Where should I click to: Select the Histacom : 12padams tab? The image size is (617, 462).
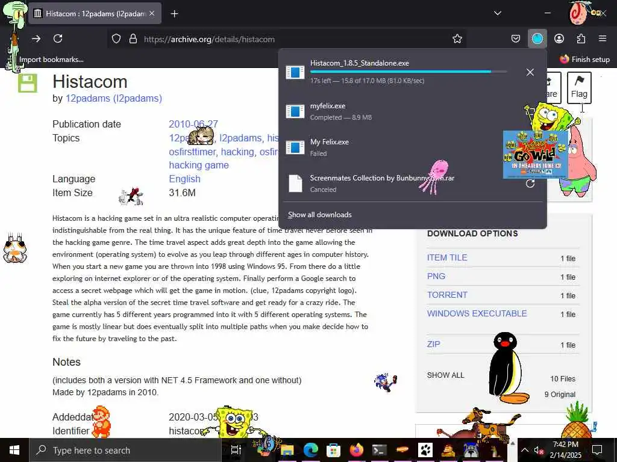(95, 14)
